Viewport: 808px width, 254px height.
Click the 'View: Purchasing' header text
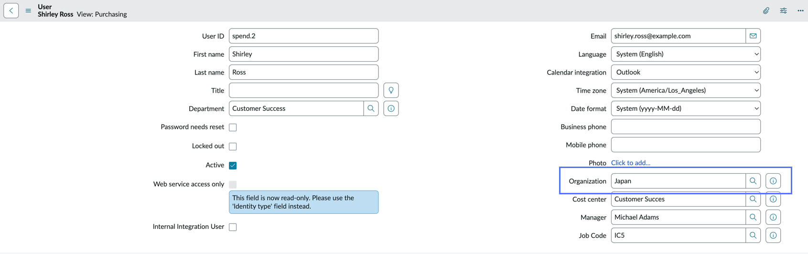click(102, 14)
